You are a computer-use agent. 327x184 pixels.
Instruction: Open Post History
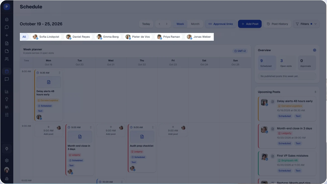point(277,24)
